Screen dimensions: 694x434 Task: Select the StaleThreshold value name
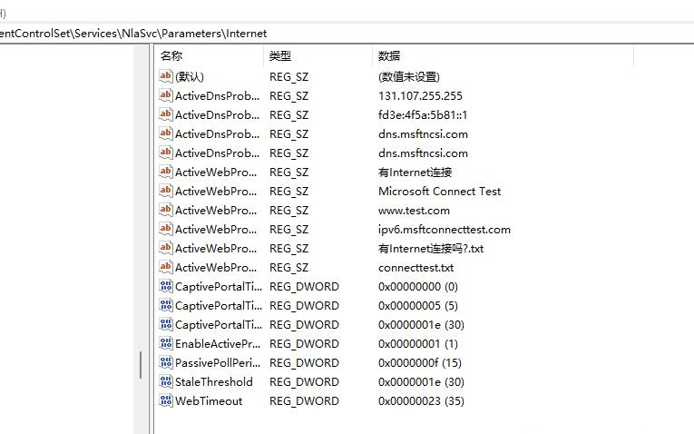pos(213,382)
